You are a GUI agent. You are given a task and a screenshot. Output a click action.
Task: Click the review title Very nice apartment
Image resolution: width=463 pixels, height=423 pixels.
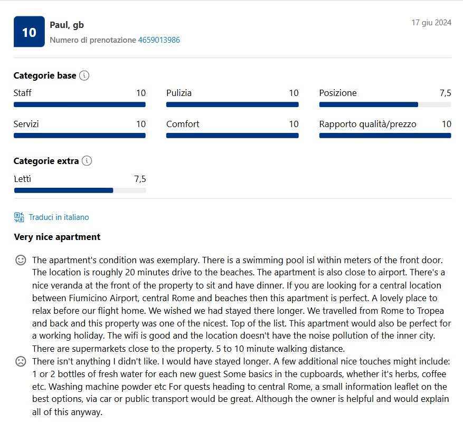[x=57, y=237]
